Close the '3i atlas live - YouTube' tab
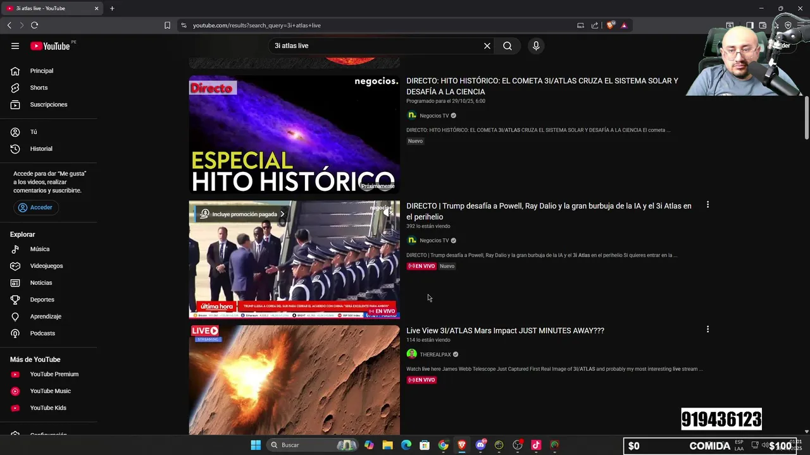Screen dimensions: 810x455 point(96,8)
